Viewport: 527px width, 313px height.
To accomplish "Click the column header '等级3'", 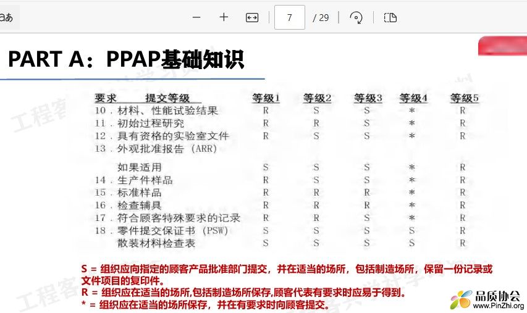I will click(368, 98).
